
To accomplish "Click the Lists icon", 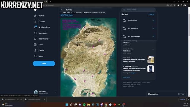I will coord(35,45).
